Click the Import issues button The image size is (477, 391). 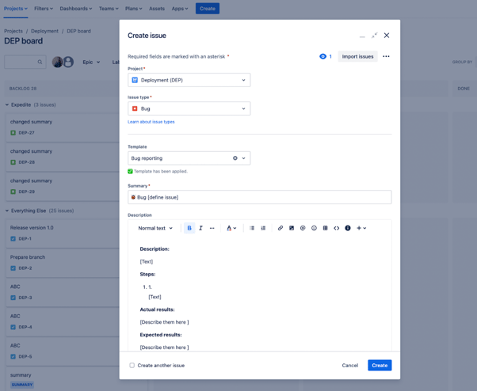pos(357,56)
